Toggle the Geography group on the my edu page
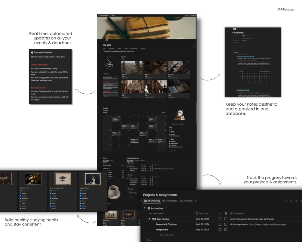Viewport: 302px width, 242px height. (x=127, y=189)
